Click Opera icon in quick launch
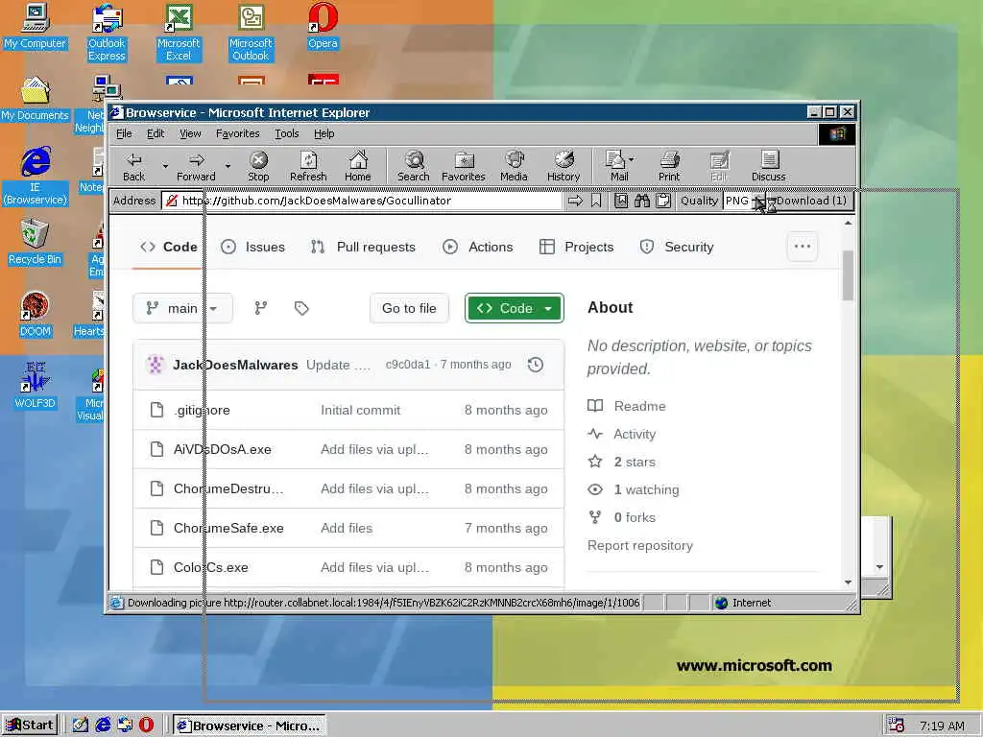Screen dimensions: 983x737 pos(146,725)
